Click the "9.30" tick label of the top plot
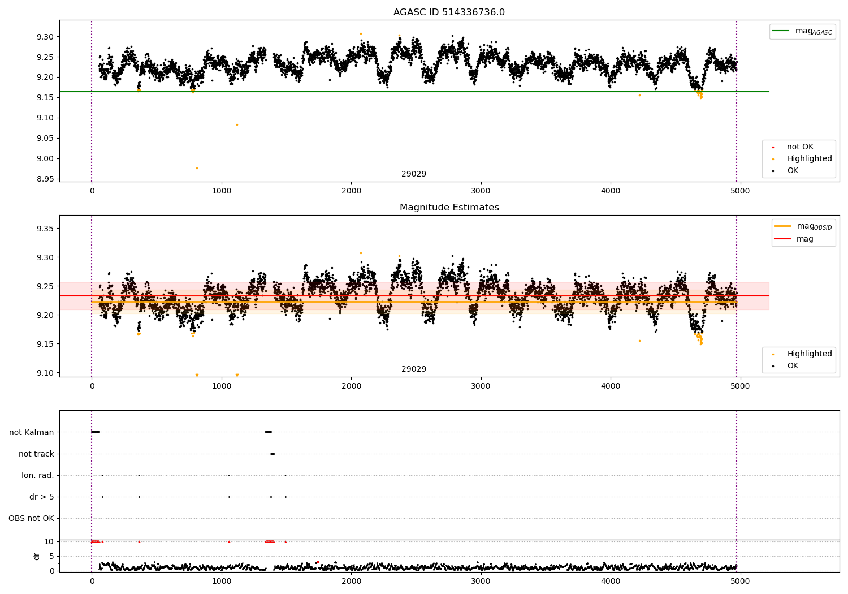This screenshot has width=848, height=594. 45,37
